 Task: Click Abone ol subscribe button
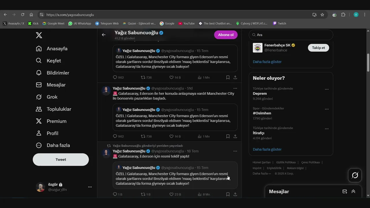[x=226, y=35]
